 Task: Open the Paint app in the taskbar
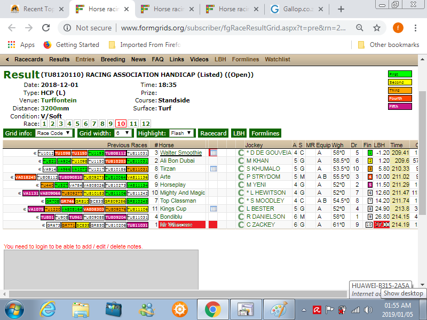[x=279, y=309]
